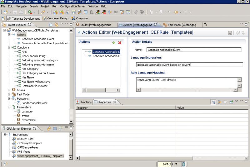Switch to Template Development perspective

24,18
